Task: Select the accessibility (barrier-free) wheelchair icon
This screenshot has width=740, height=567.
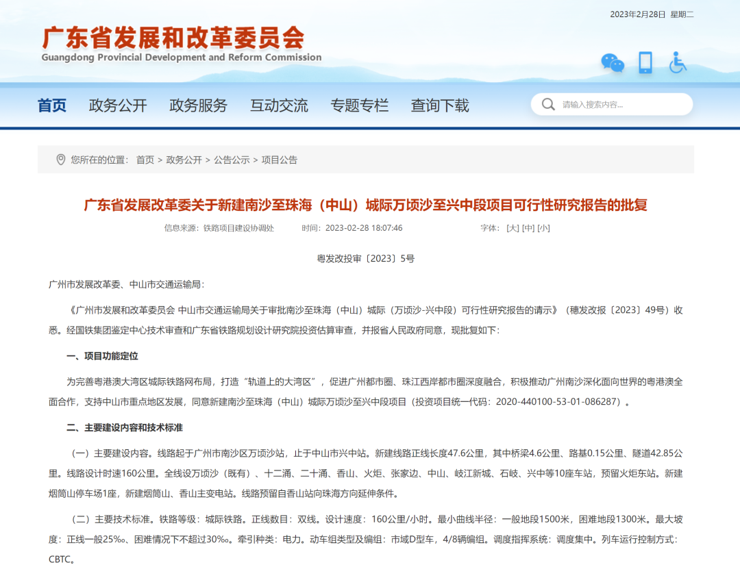Action: [677, 62]
